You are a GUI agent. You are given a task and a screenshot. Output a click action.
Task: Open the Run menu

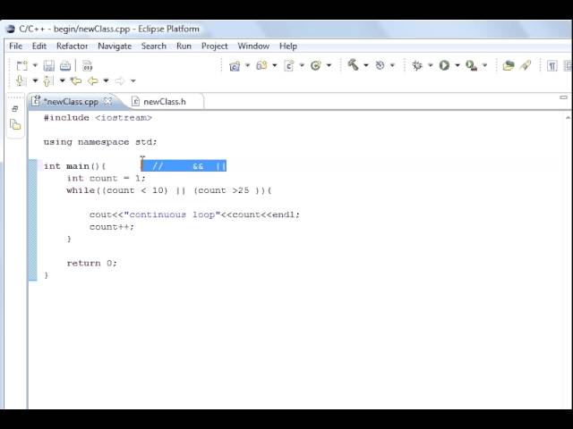(184, 46)
